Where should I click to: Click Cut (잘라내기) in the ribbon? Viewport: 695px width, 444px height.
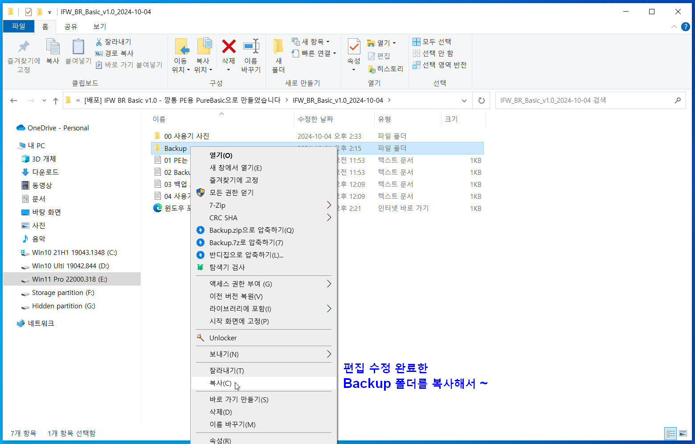[x=114, y=42]
